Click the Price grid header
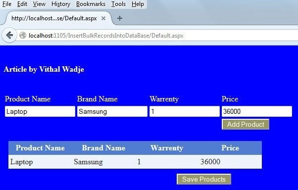 (230, 148)
